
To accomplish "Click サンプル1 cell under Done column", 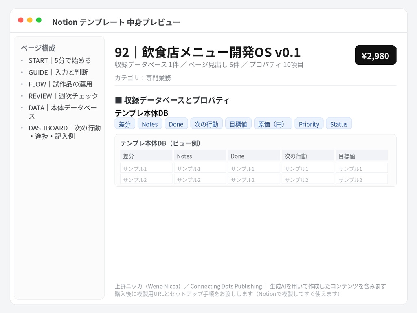I will coord(254,168).
